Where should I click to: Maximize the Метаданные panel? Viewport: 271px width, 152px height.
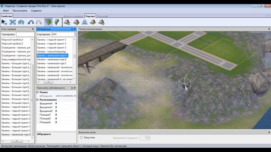(x=72, y=29)
